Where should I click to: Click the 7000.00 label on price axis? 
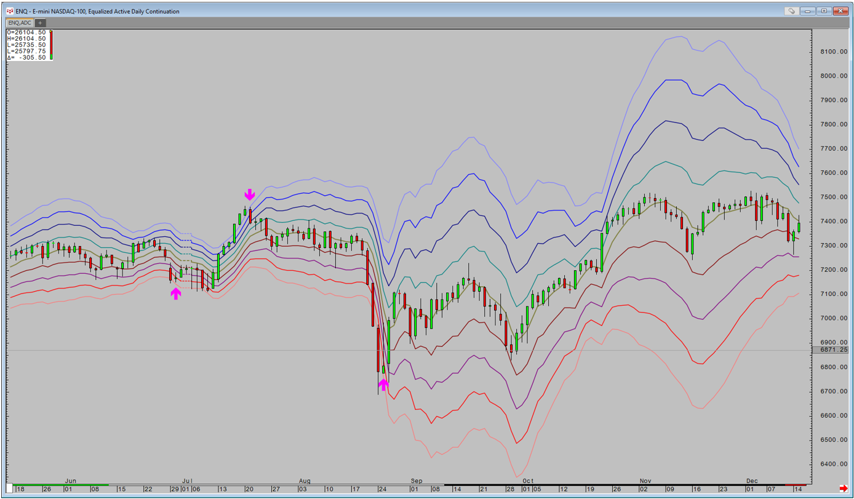(834, 318)
